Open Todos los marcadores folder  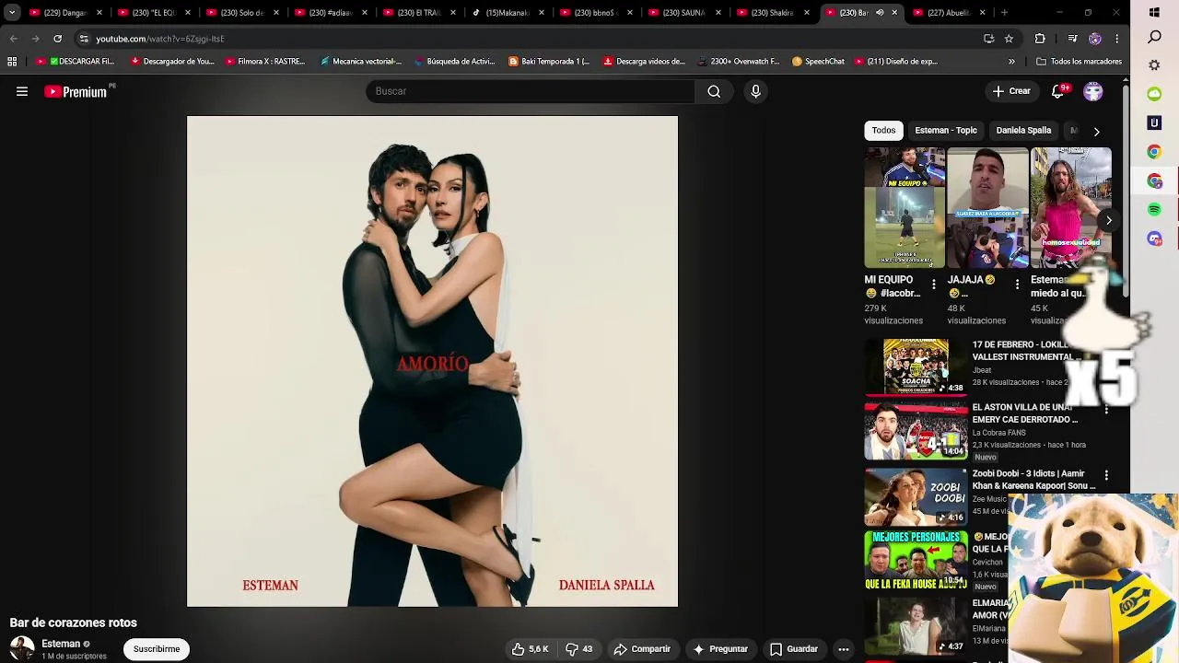tap(1079, 62)
